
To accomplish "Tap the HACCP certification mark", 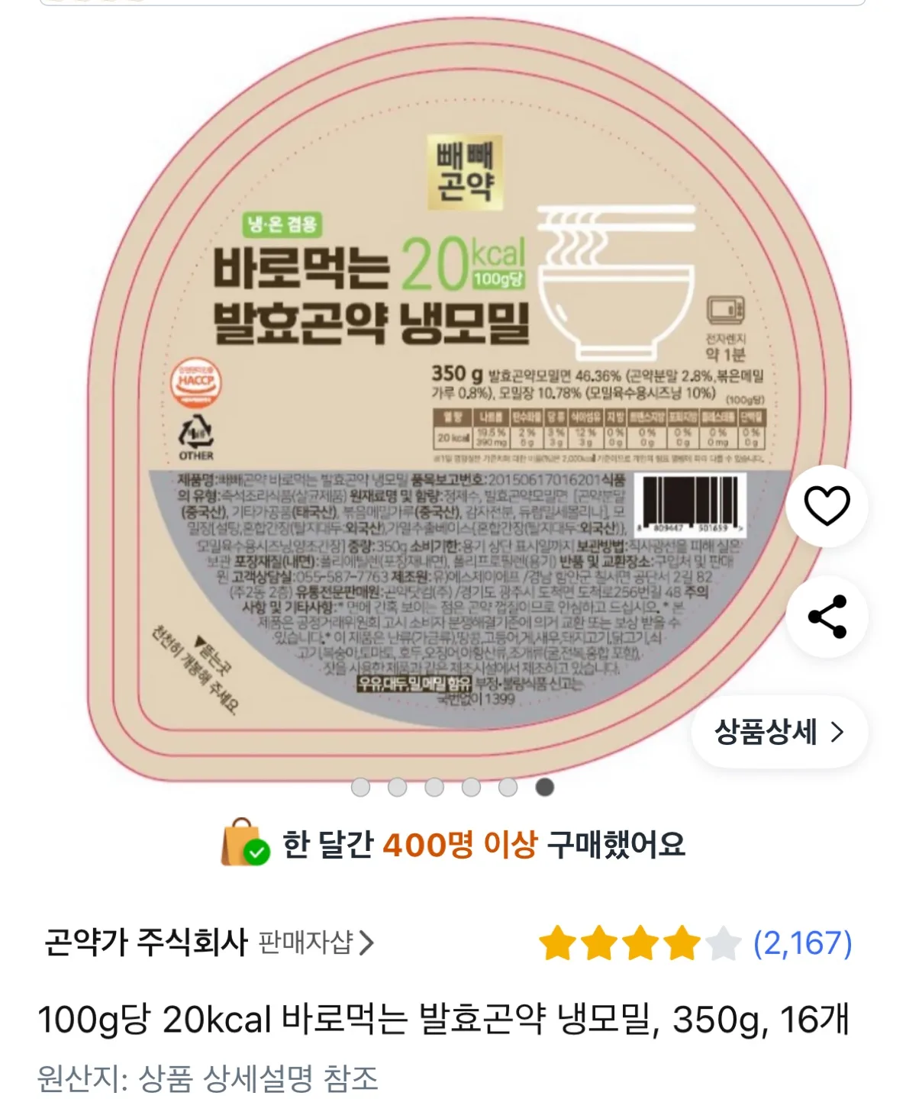I will tap(195, 382).
